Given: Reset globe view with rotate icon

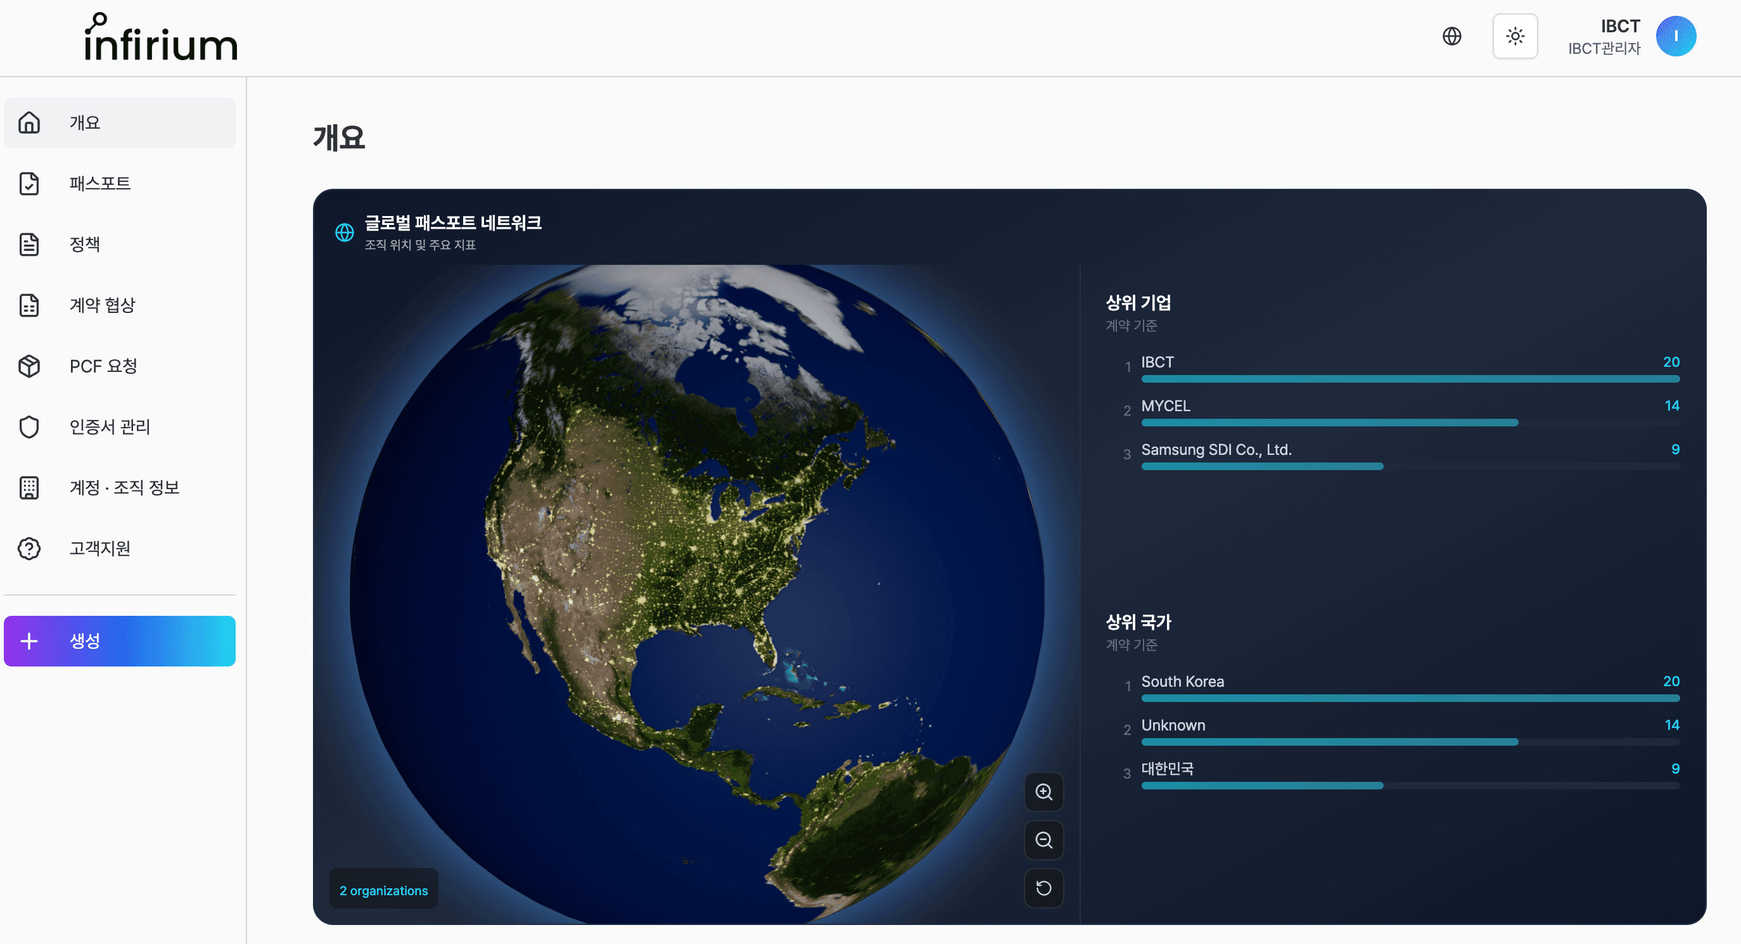Looking at the screenshot, I should tap(1043, 888).
